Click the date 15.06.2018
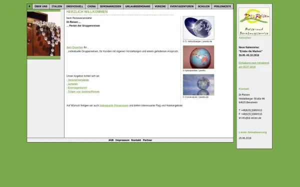The image size is (300, 187). tap(245, 138)
